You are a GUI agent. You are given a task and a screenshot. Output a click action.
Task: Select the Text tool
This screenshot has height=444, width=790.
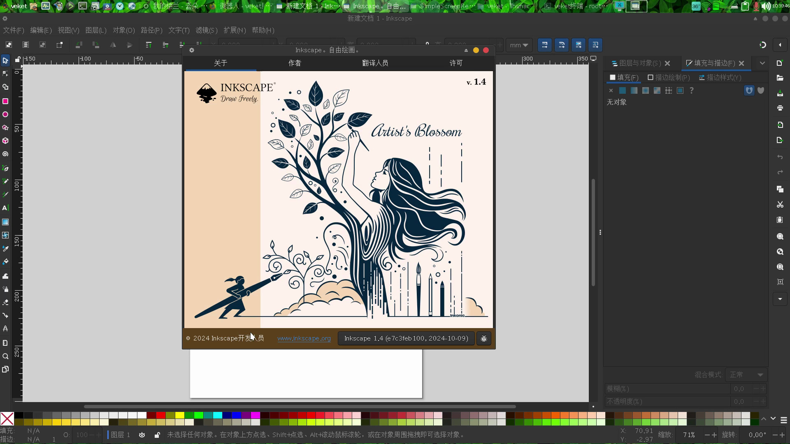[x=5, y=208]
